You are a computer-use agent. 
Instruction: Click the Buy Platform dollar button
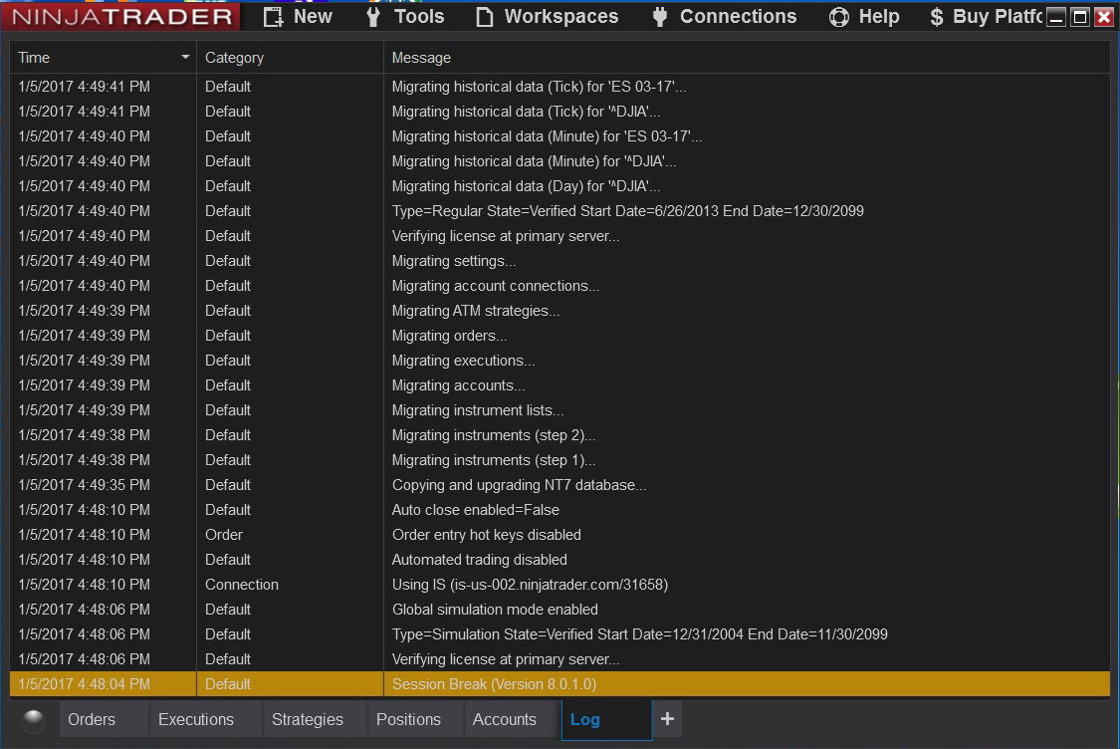coord(986,17)
